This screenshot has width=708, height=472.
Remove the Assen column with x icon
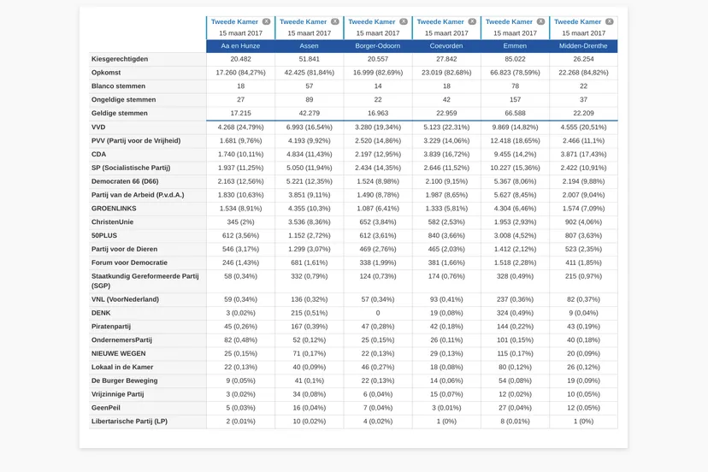tap(334, 22)
